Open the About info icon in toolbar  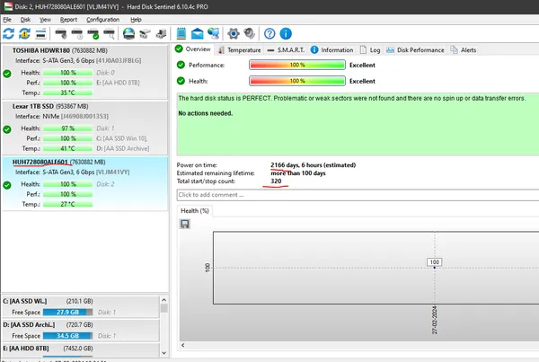click(x=287, y=34)
